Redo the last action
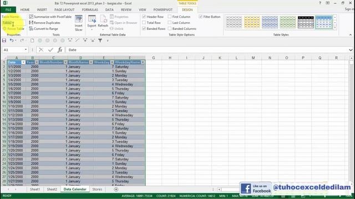This screenshot has height=199, width=355. (22, 40)
